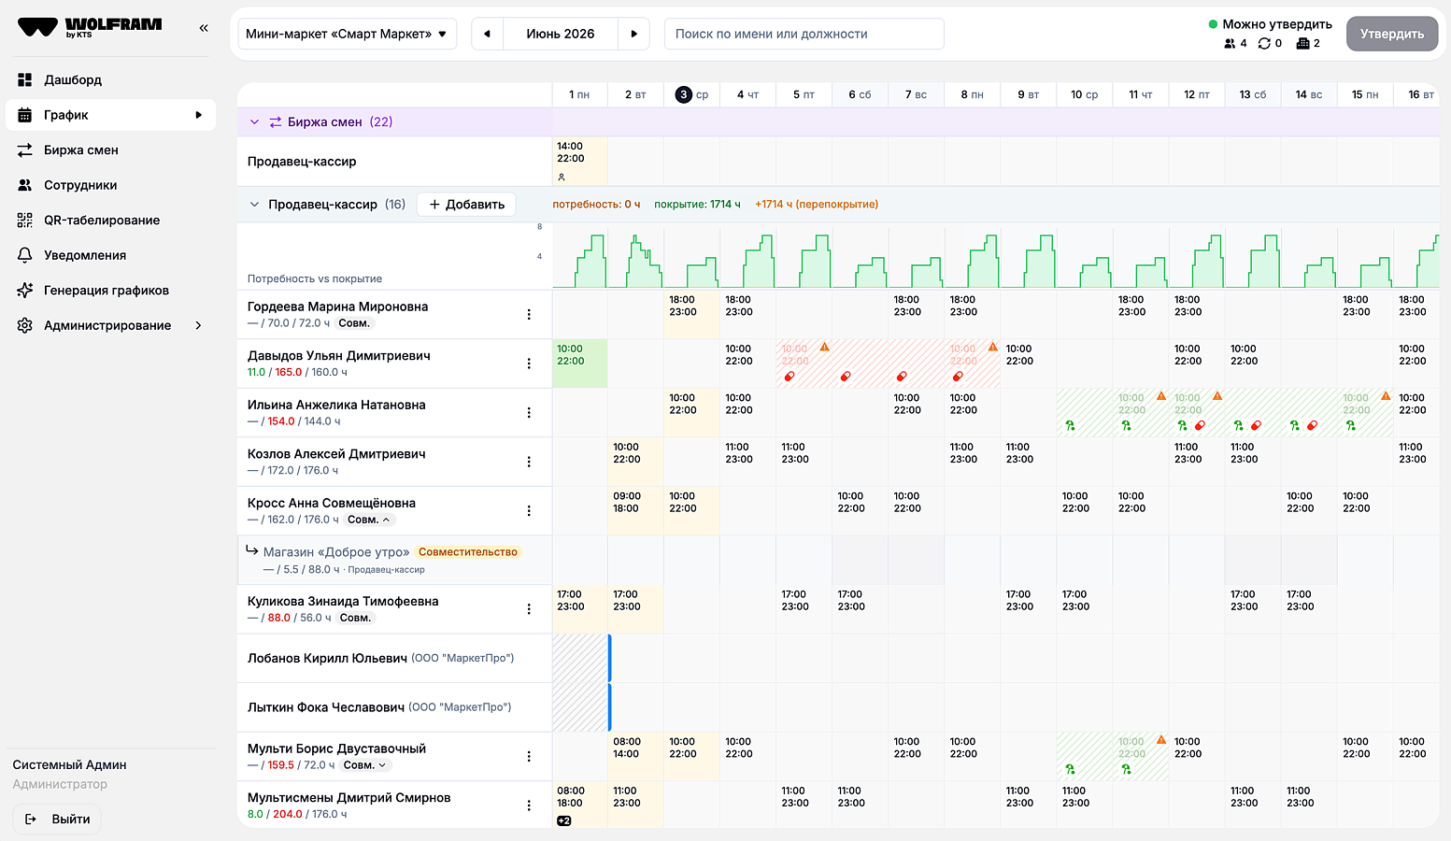Click the Совм. badge for Куликова Зинаида

tap(355, 618)
